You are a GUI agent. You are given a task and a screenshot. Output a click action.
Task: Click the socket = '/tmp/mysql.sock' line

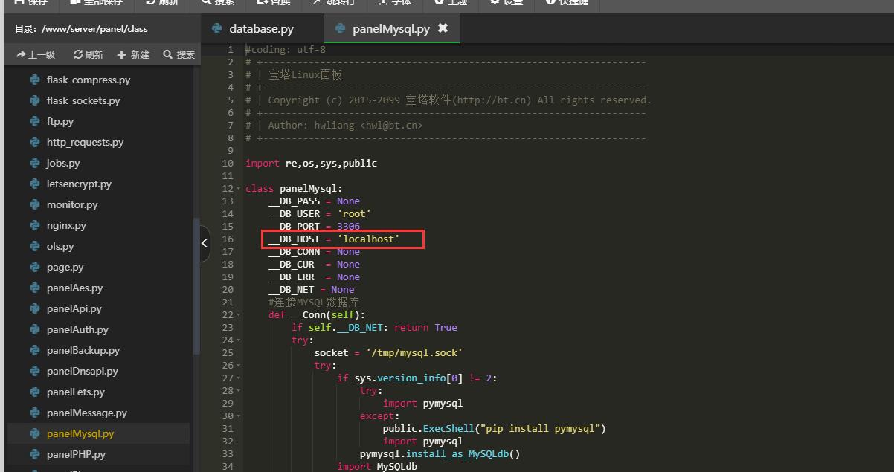[x=388, y=353]
